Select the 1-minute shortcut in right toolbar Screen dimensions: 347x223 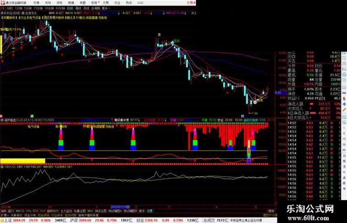tap(344, 128)
